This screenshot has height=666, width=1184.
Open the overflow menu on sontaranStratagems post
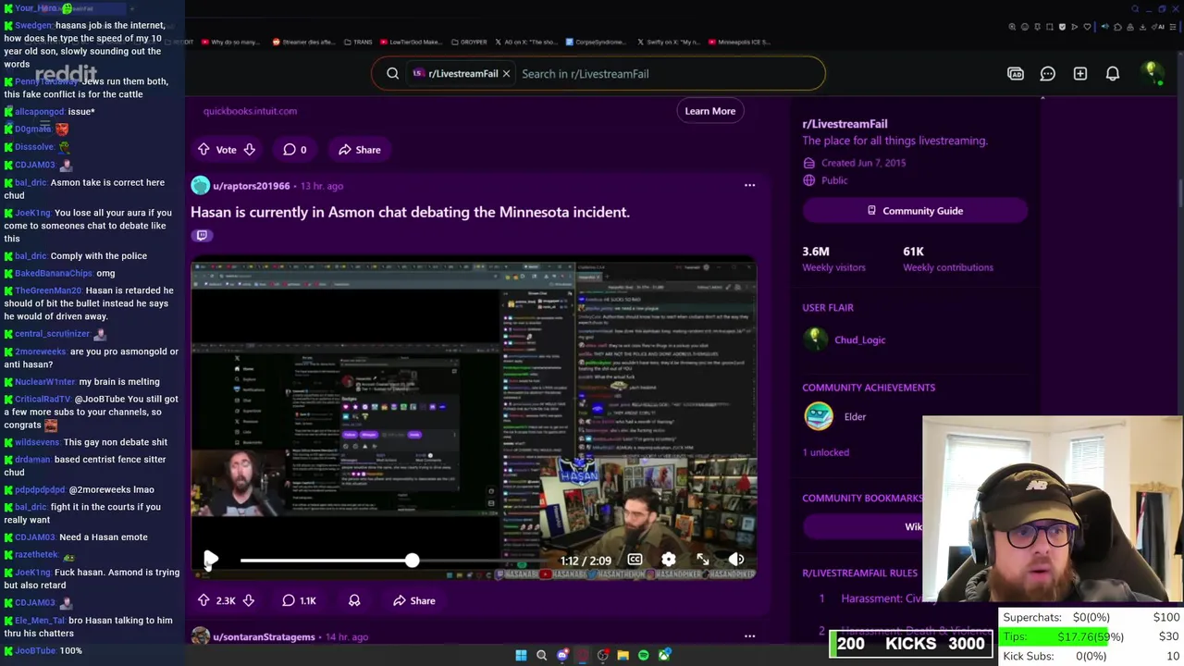pos(749,636)
